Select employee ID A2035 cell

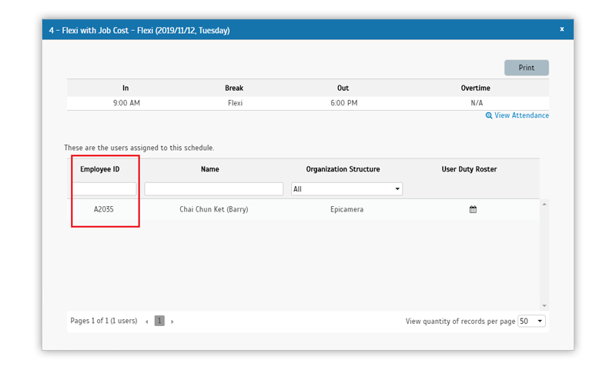coord(104,209)
